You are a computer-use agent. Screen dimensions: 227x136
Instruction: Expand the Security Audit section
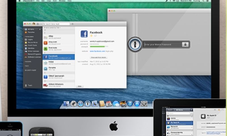click(30, 70)
